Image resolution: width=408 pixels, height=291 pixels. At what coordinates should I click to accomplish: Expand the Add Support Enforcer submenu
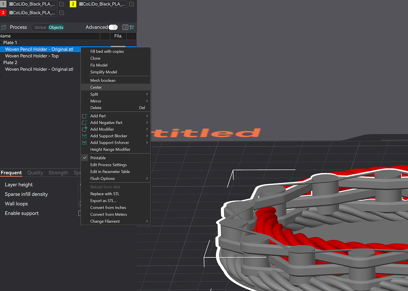click(x=116, y=142)
